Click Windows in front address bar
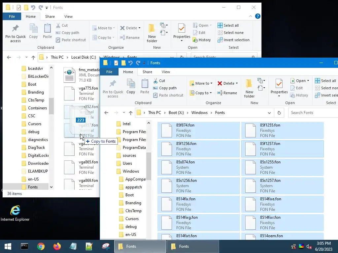The height and width of the screenshot is (253, 338). [x=199, y=113]
